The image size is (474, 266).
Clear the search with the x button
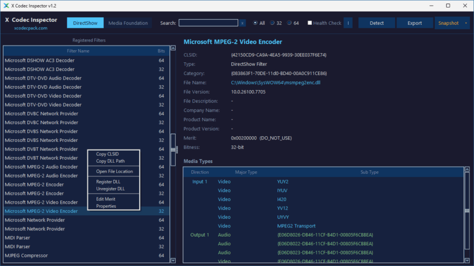point(242,23)
